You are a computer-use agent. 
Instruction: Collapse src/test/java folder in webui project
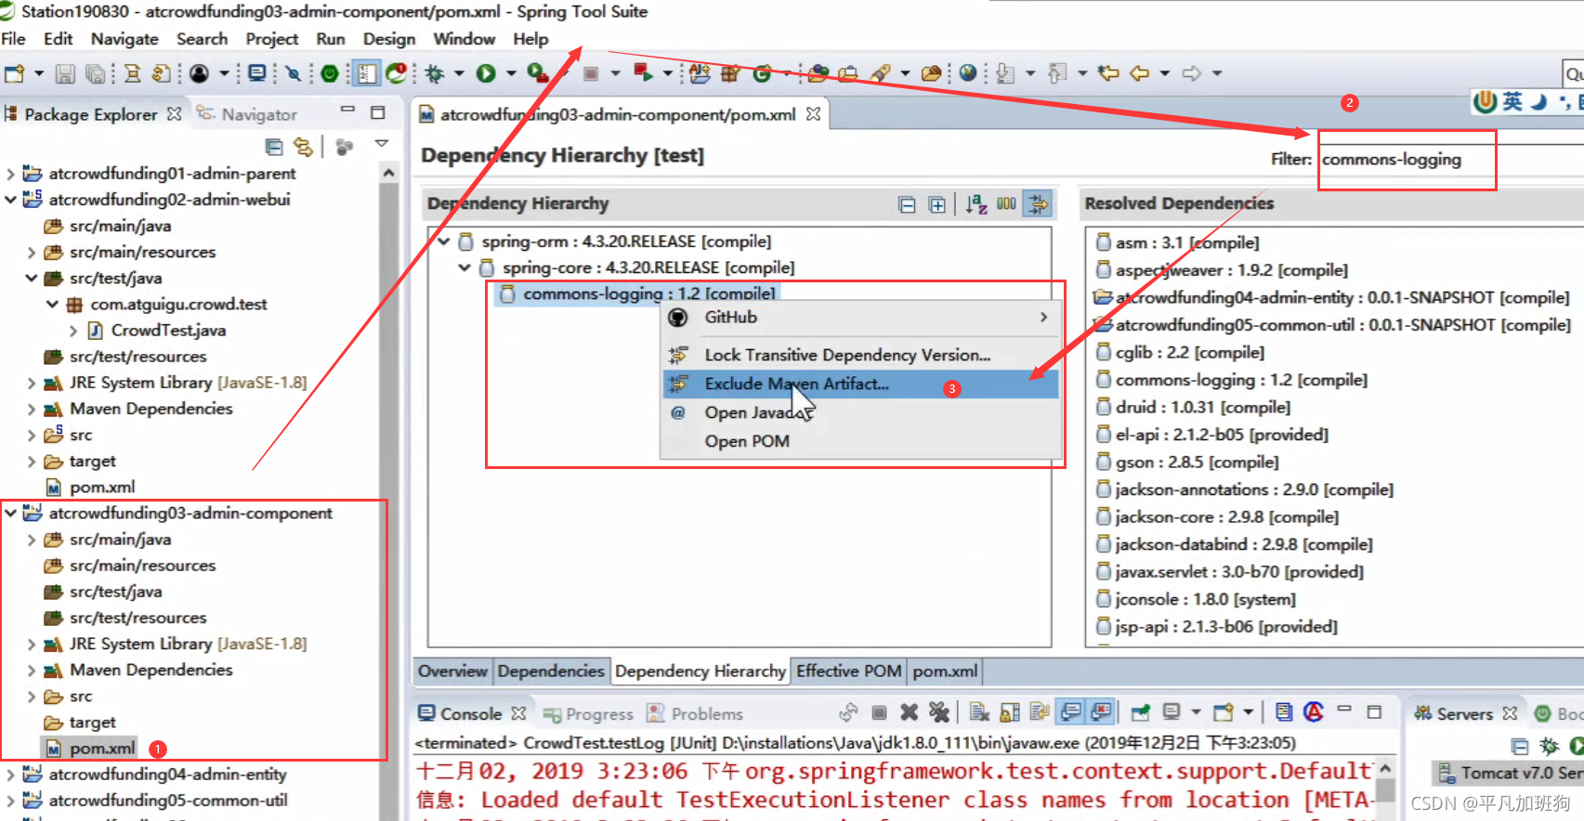coord(31,278)
